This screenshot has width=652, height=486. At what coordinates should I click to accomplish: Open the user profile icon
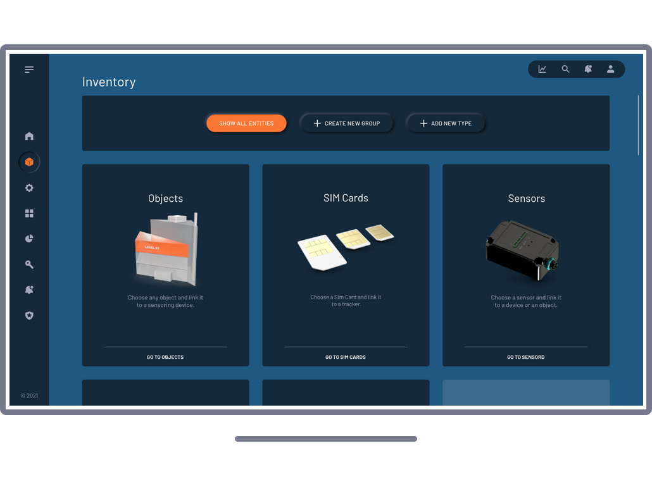point(611,70)
